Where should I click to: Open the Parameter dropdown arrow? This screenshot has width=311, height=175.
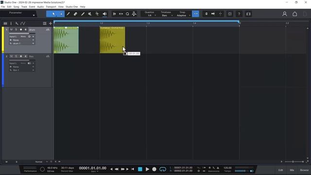pos(34,15)
